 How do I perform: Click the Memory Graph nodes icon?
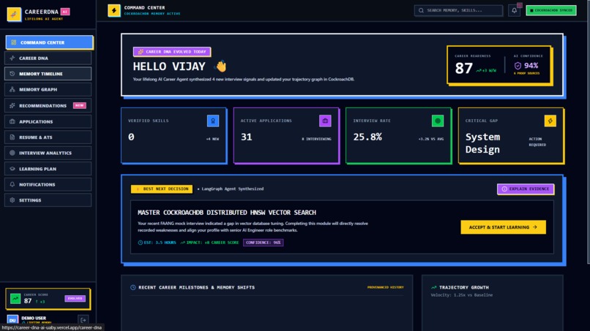[12, 89]
